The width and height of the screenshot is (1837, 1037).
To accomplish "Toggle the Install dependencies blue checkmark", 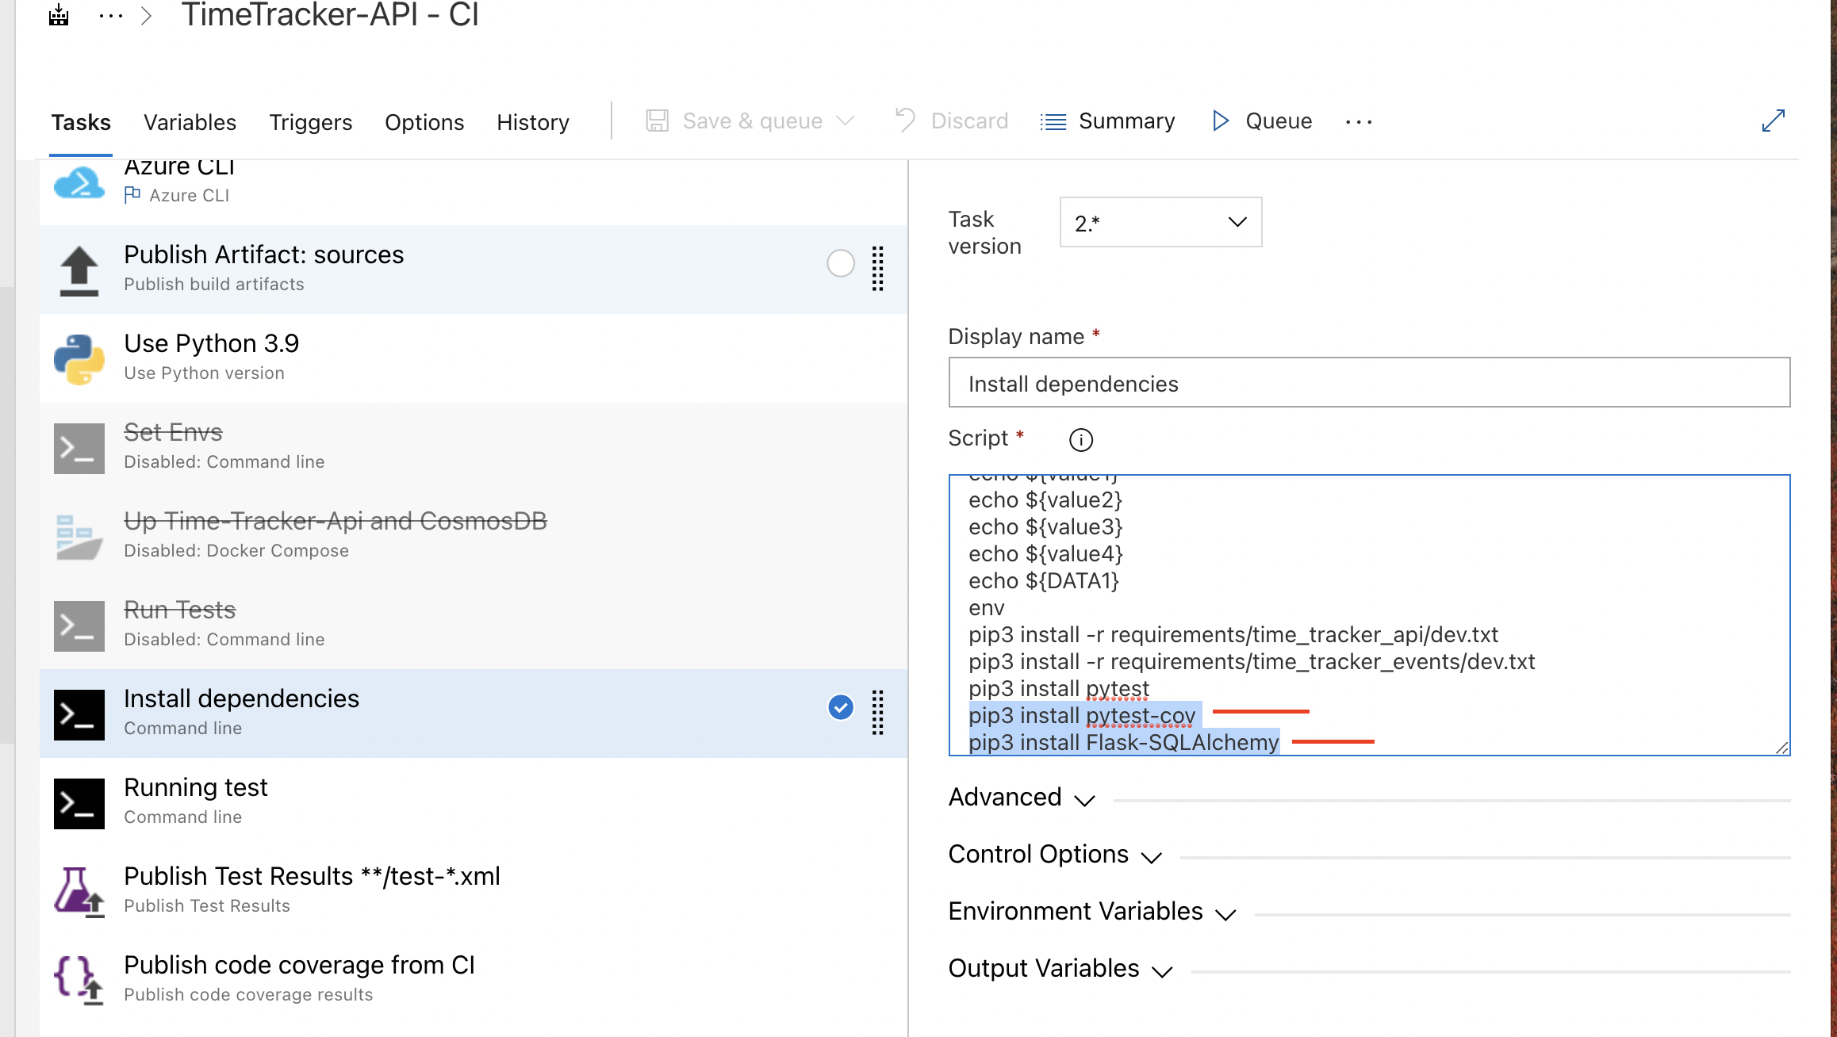I will [x=840, y=707].
